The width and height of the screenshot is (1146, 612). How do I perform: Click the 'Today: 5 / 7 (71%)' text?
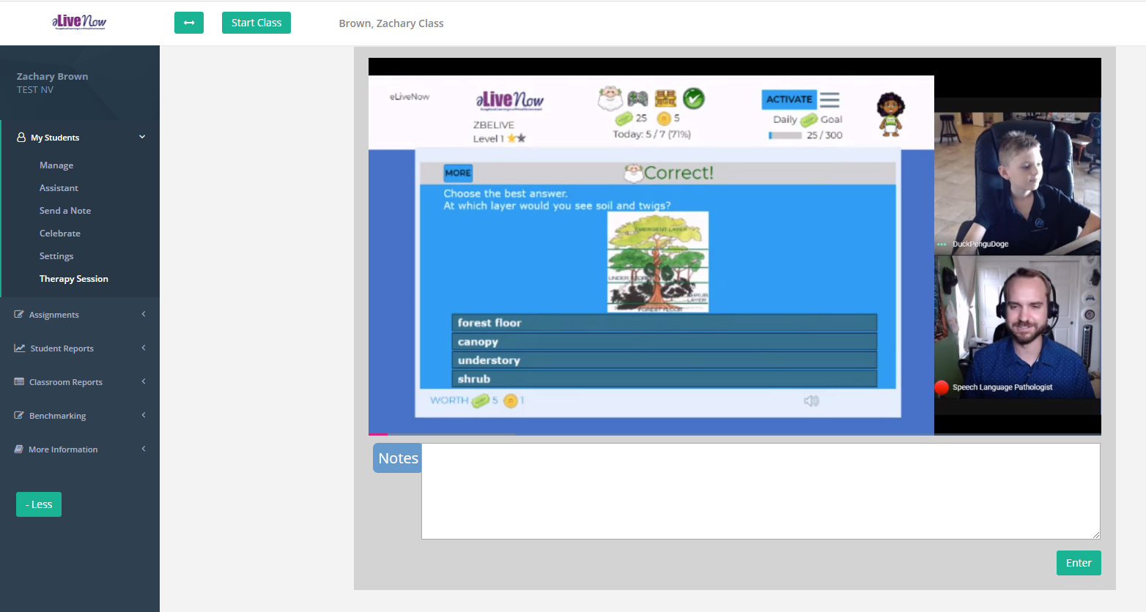pos(651,134)
